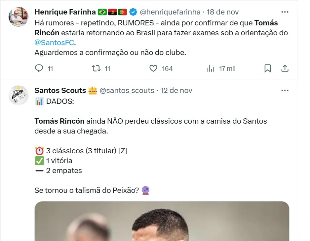The image size is (310, 241).
Task: Click the @santos_scouts handle
Action: pos(127,91)
